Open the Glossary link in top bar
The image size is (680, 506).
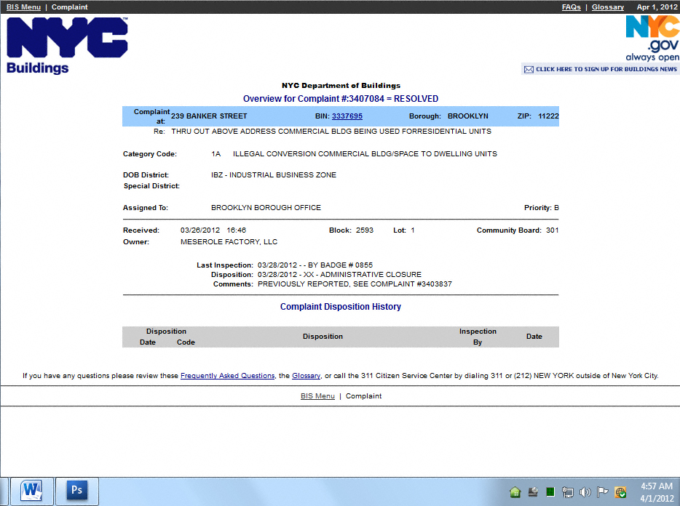coord(607,7)
